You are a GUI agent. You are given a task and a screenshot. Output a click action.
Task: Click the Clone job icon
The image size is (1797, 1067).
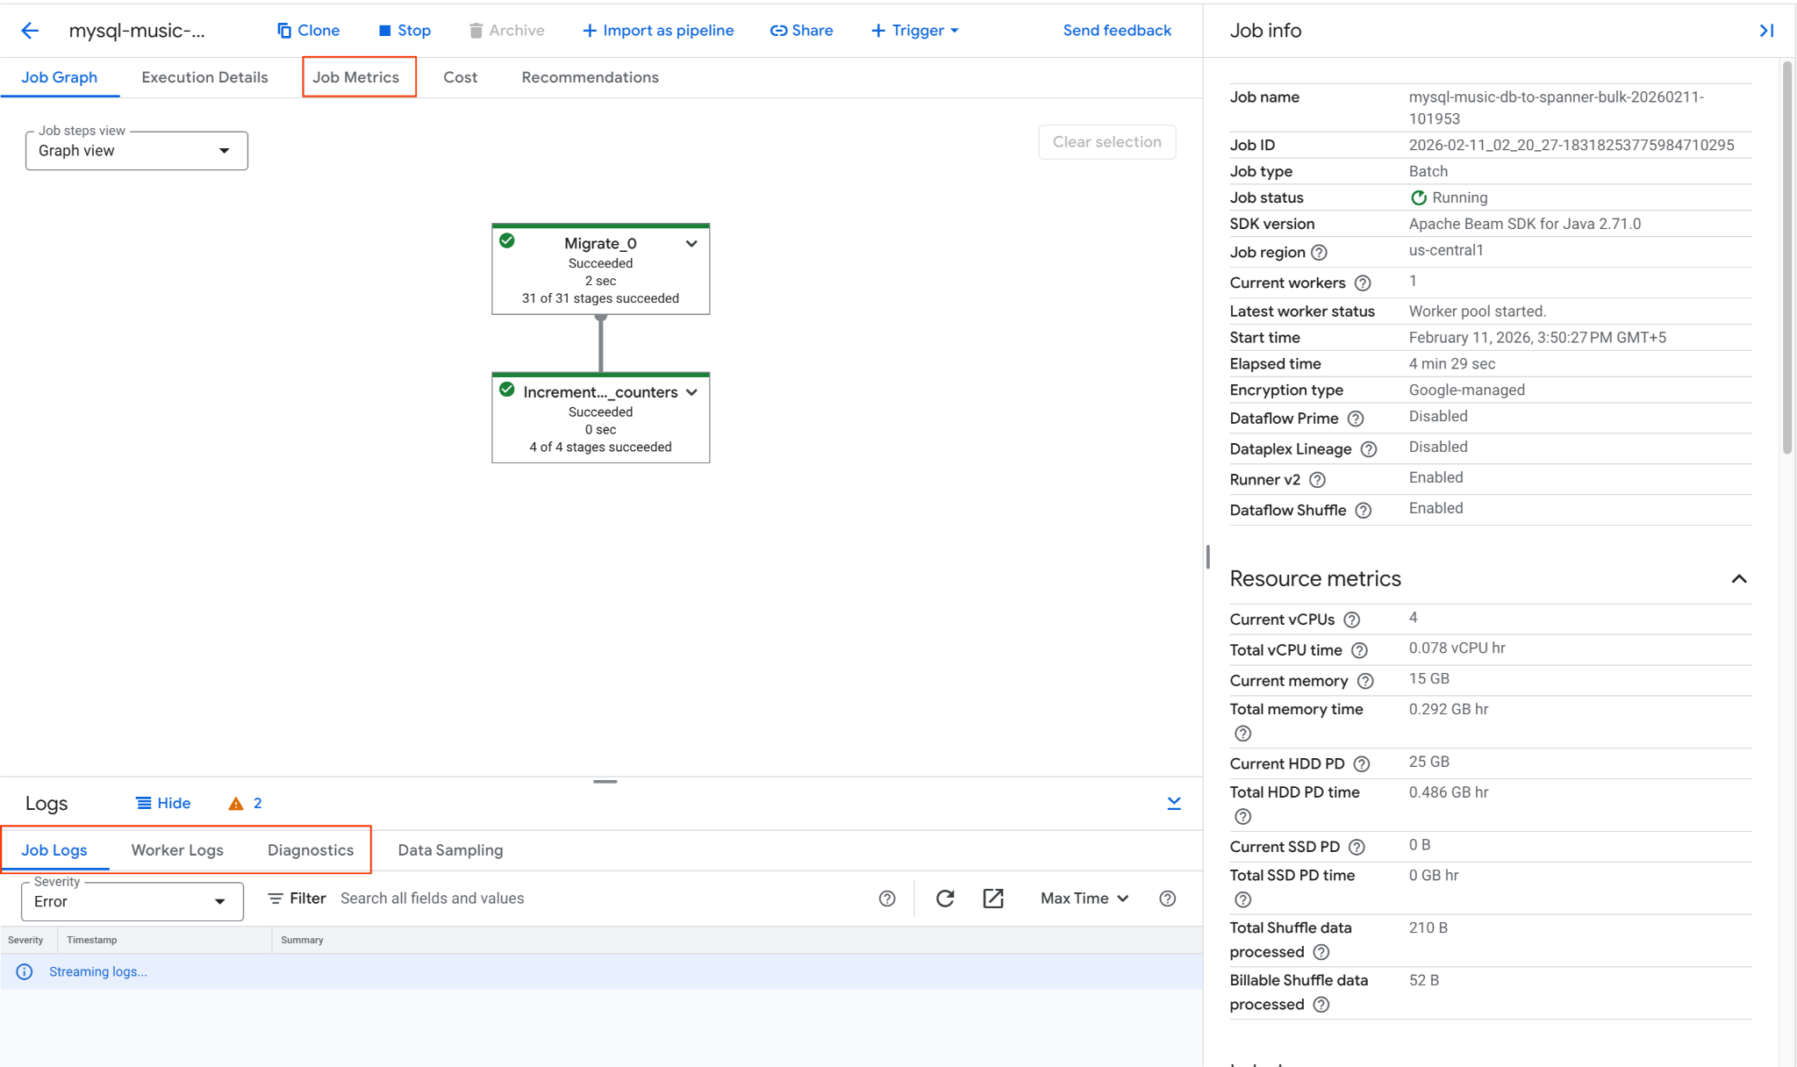click(284, 31)
